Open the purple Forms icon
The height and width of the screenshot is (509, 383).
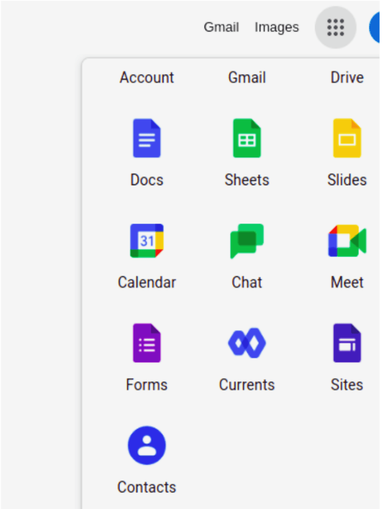pyautogui.click(x=147, y=343)
